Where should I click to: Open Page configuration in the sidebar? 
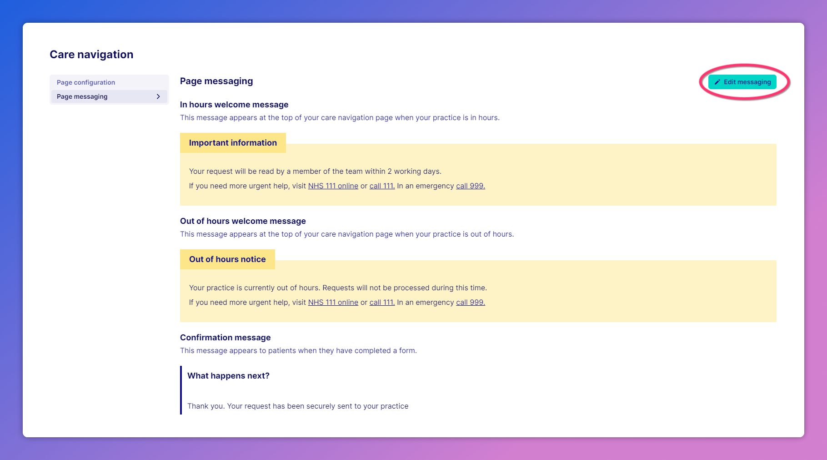(x=86, y=82)
